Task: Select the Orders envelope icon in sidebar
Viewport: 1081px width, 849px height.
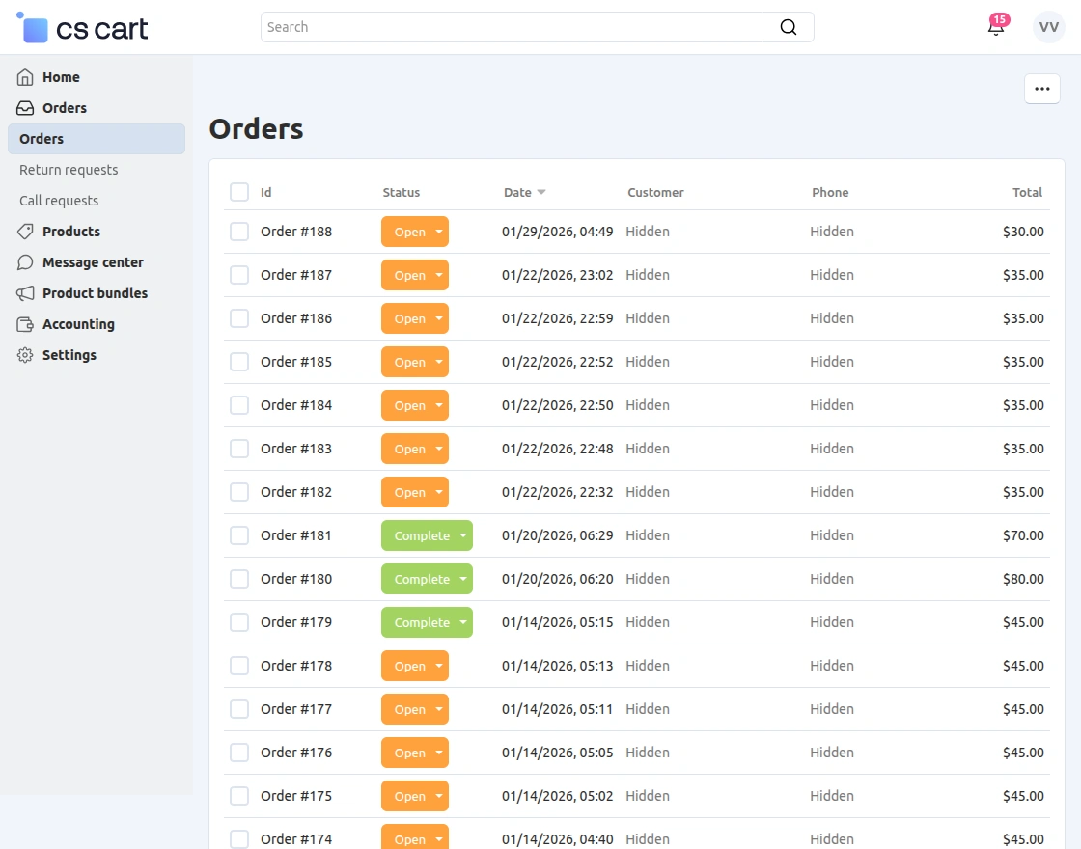Action: pos(26,108)
